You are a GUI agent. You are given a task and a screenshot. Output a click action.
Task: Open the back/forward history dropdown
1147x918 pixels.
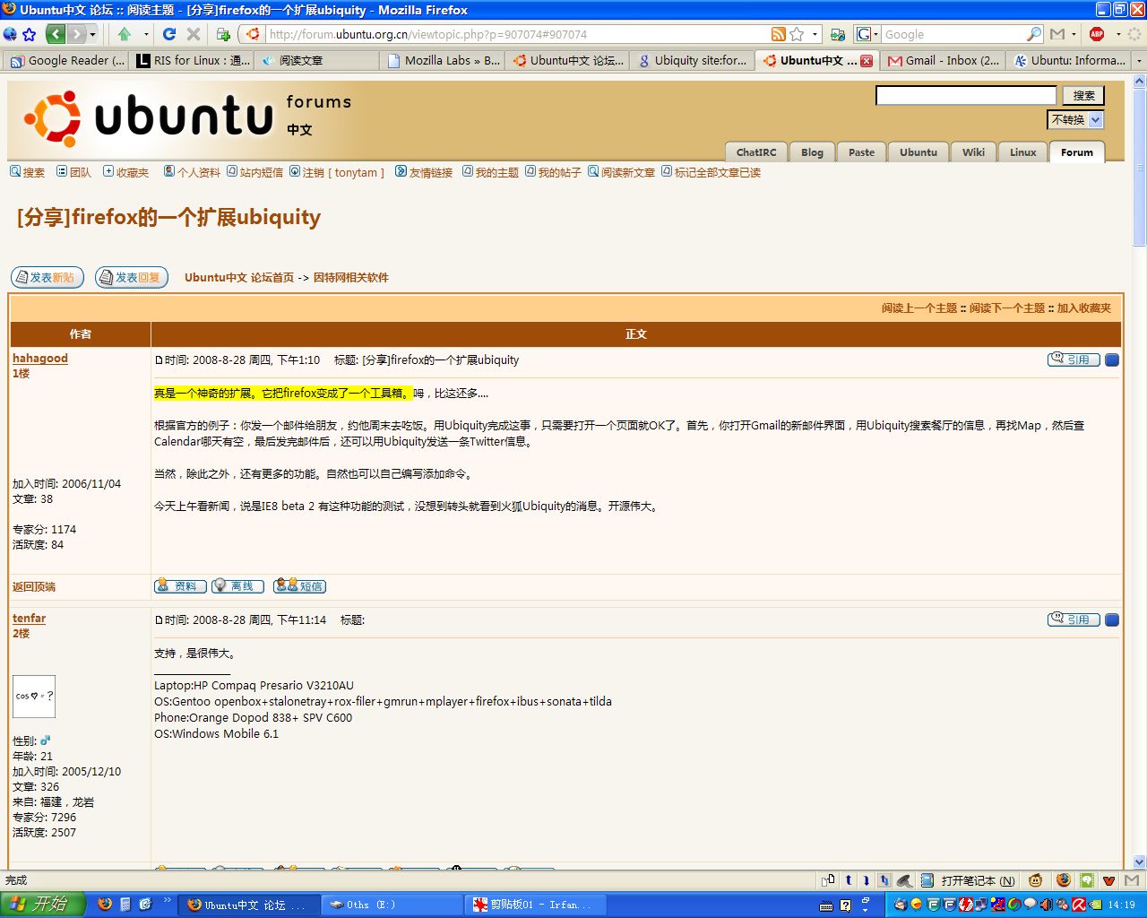click(x=92, y=34)
